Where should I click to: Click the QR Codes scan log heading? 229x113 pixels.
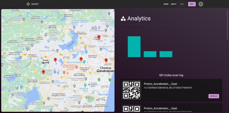[171, 75]
